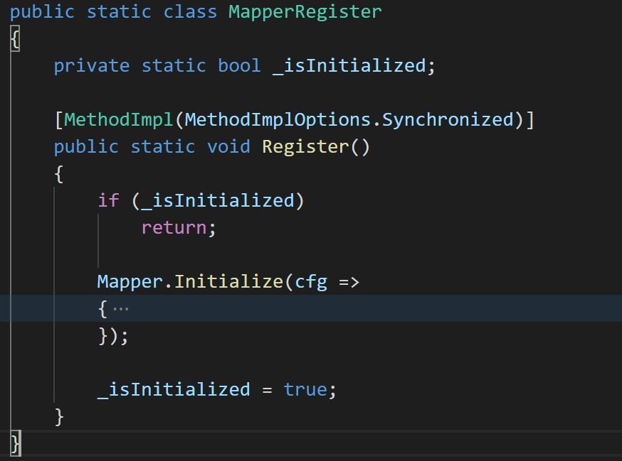Click the MapperRegister class name
The image size is (622, 461).
point(305,11)
